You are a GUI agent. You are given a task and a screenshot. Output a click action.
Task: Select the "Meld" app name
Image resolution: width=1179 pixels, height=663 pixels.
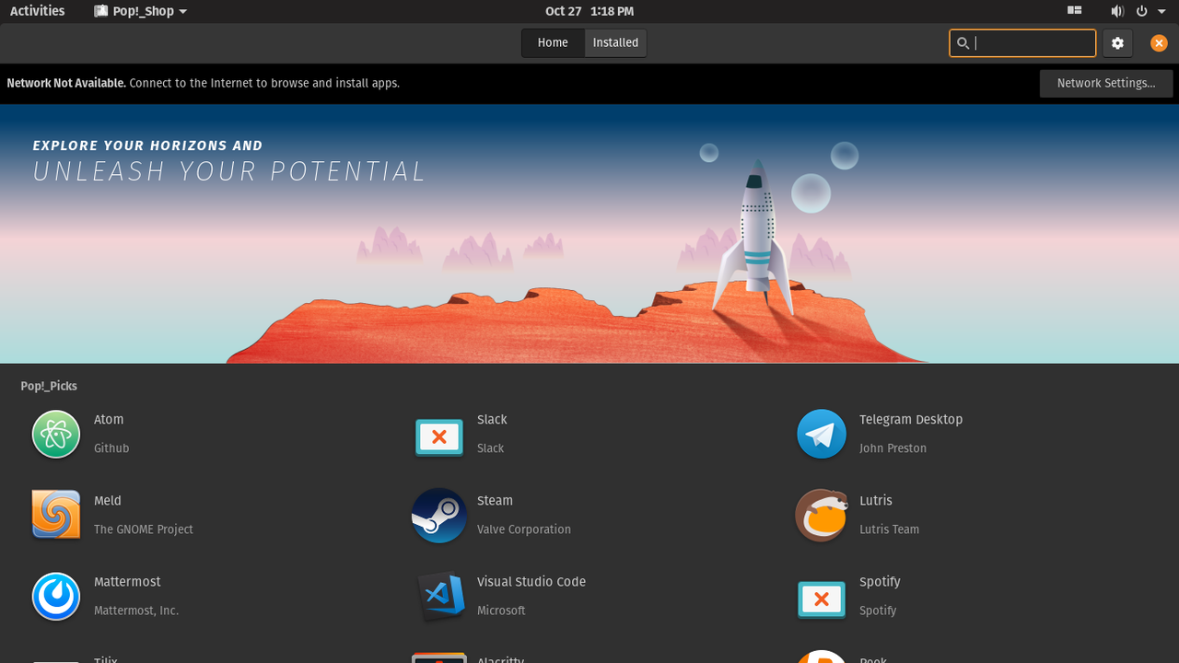(108, 501)
